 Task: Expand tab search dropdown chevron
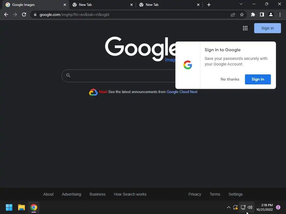(x=241, y=4)
